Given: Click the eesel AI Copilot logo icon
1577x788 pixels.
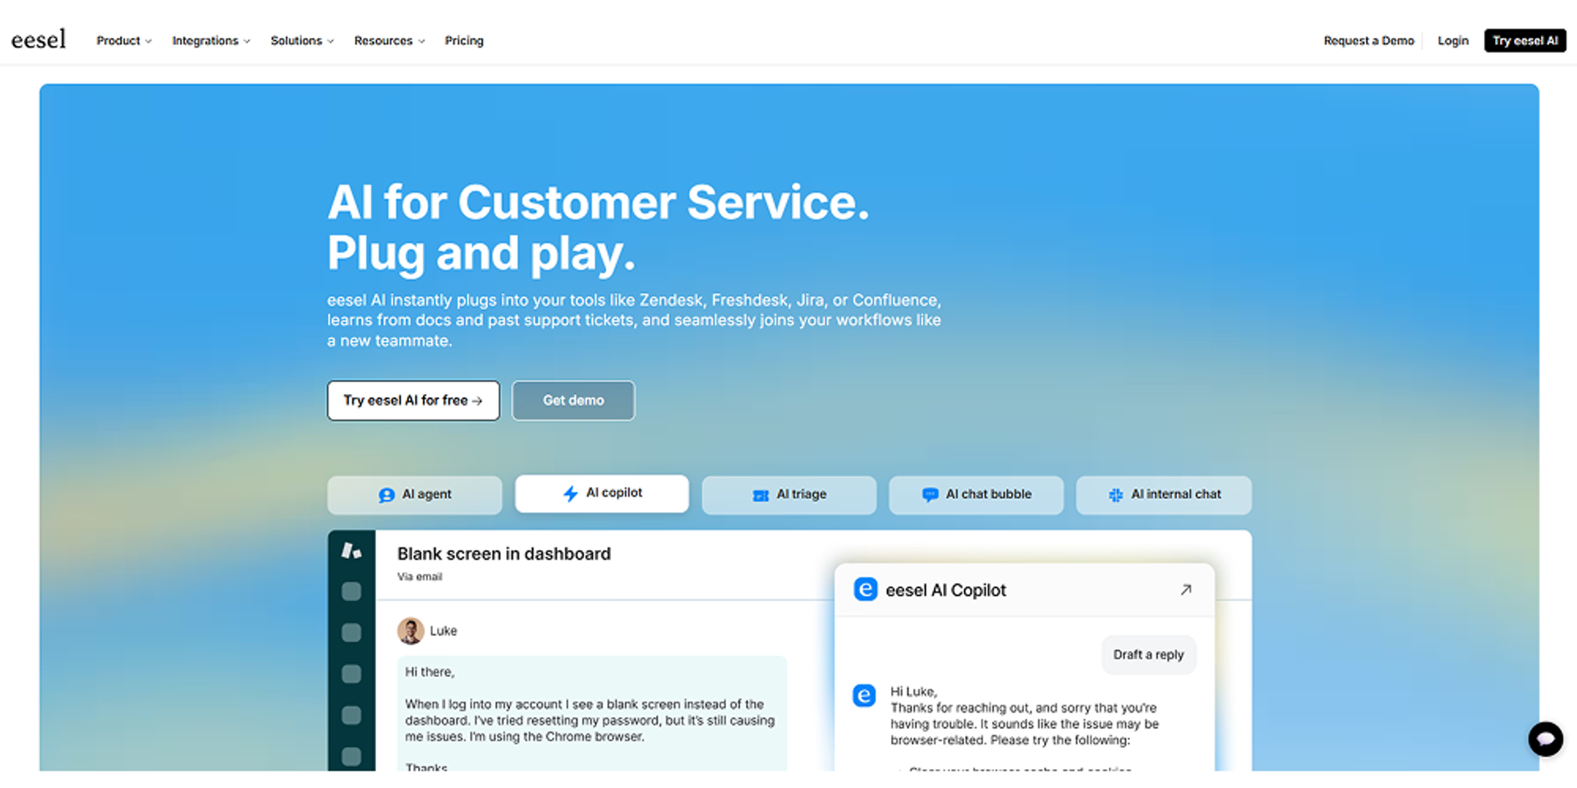Looking at the screenshot, I should pyautogui.click(x=865, y=589).
